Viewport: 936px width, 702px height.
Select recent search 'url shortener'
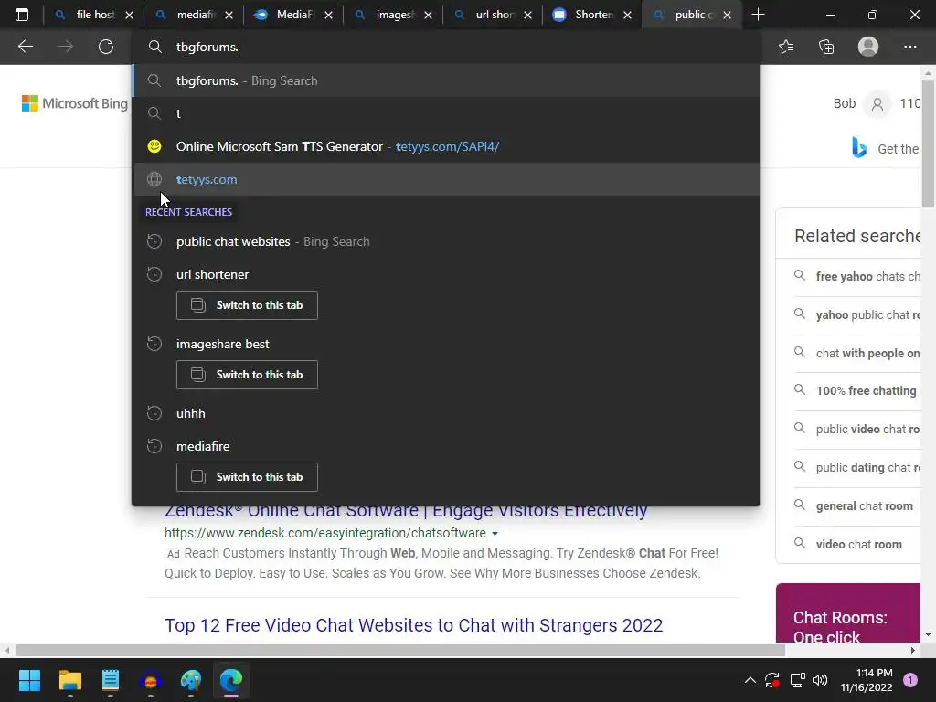(x=446, y=274)
